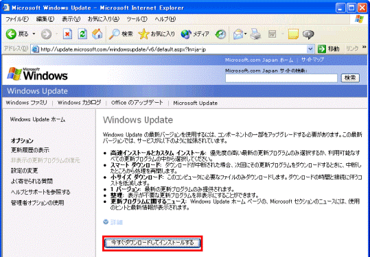Image resolution: width=370 pixels, height=257 pixels.
Task: Expand the Links (リンク) toolbar chevron
Action: tap(364, 48)
